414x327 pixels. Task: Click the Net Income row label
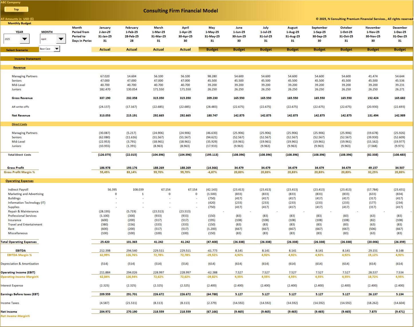coord(9,312)
